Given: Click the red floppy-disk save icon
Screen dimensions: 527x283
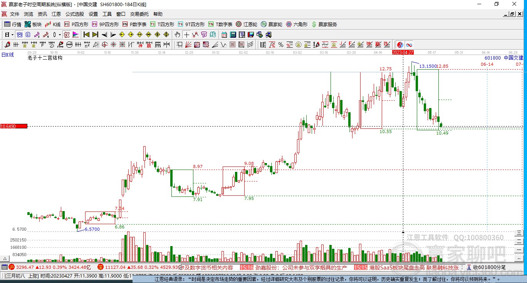Looking at the screenshot, I should point(250,35).
